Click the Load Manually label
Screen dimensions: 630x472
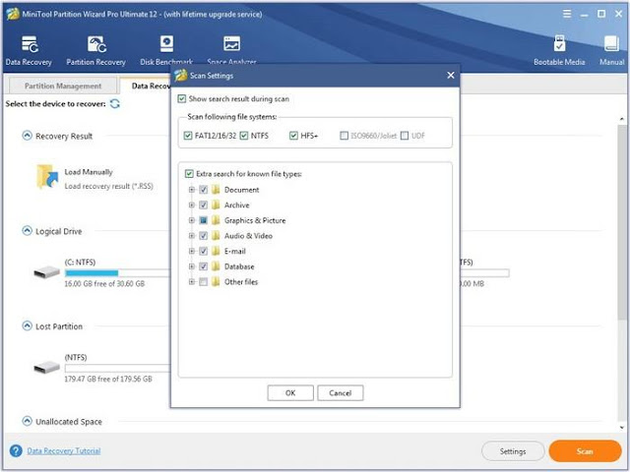coord(89,172)
